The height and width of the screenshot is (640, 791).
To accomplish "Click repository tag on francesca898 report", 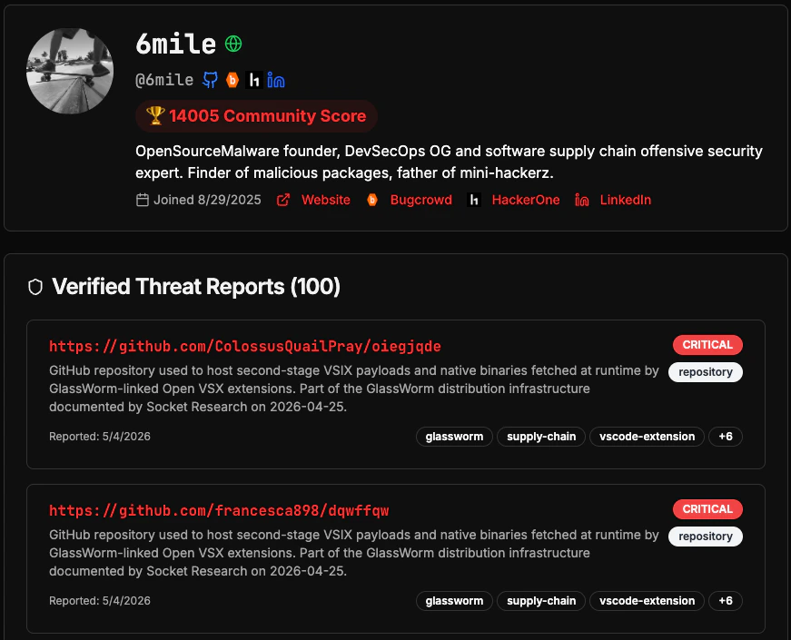I will pos(706,537).
